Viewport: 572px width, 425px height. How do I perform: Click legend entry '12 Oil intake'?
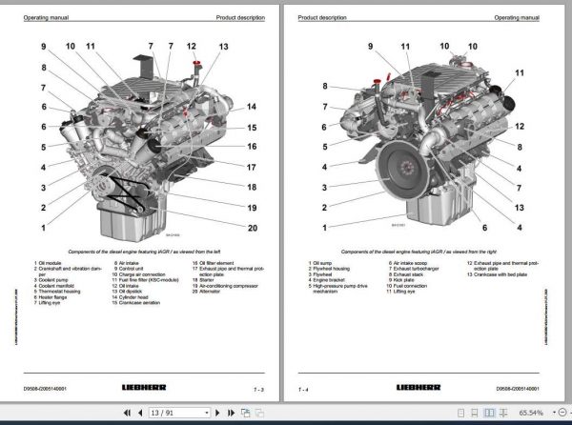125,286
